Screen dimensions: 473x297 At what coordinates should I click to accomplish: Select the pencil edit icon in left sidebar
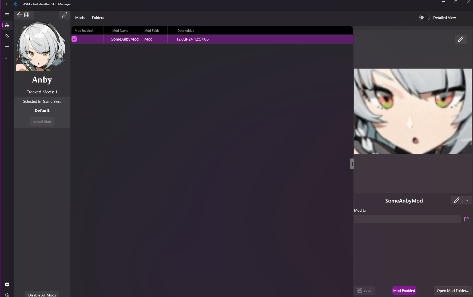point(7,36)
